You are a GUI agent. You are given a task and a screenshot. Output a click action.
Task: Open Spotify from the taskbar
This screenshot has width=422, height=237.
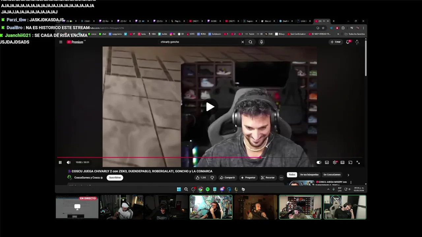click(x=207, y=189)
